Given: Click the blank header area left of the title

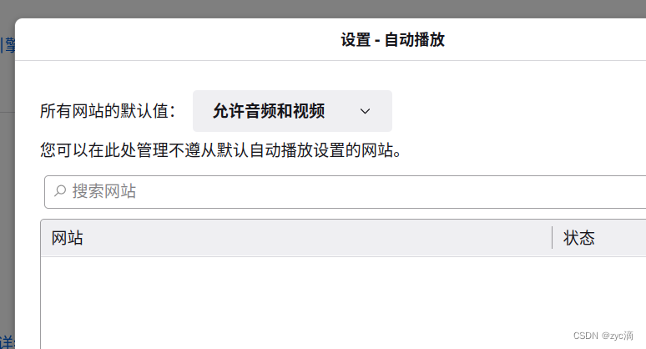Looking at the screenshot, I should [177, 39].
